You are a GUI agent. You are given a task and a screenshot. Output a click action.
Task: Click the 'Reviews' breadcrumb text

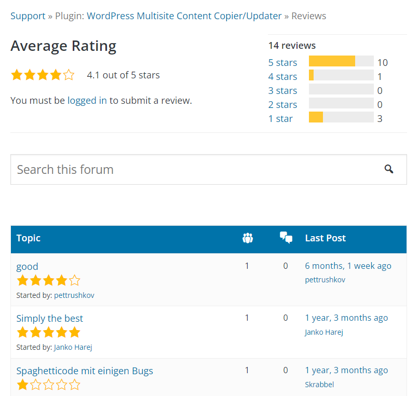point(308,16)
